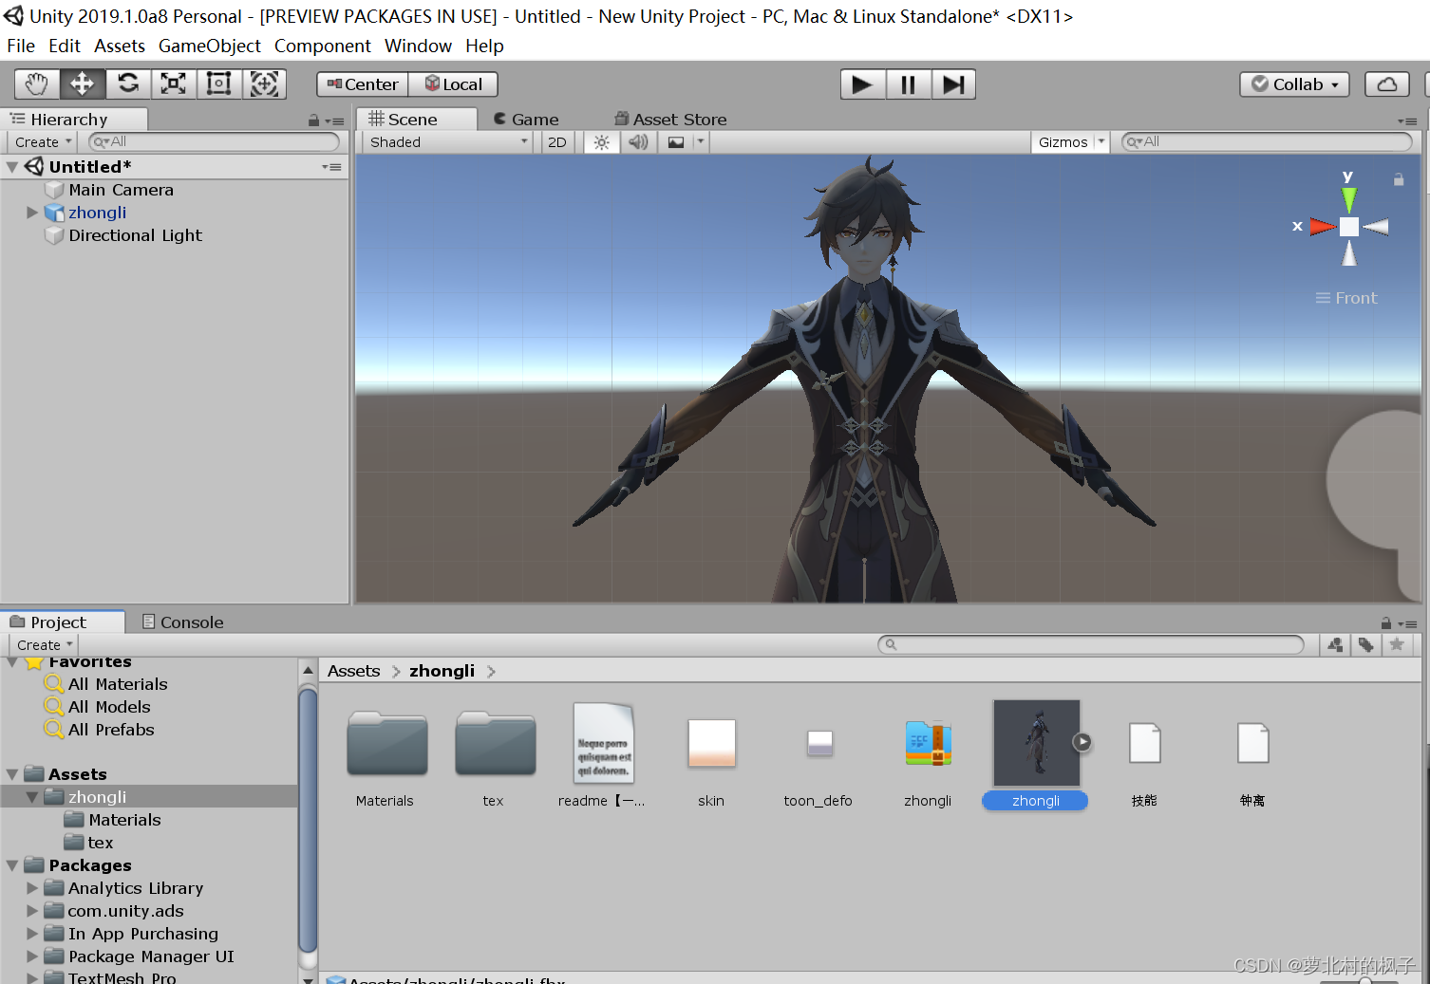
Task: Click Search by Type icon
Action: [x=1335, y=645]
